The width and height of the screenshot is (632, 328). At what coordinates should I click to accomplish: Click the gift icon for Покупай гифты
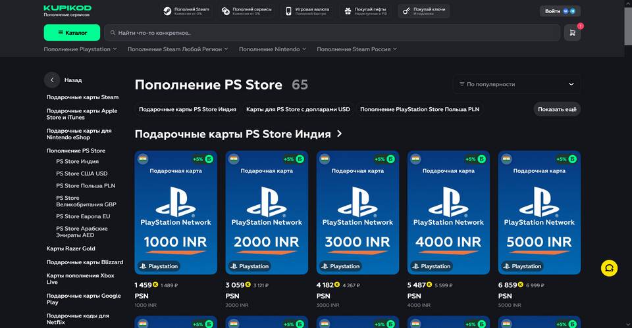[x=348, y=11]
